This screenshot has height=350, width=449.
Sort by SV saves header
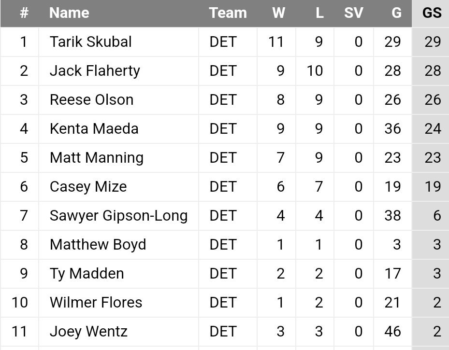(353, 13)
